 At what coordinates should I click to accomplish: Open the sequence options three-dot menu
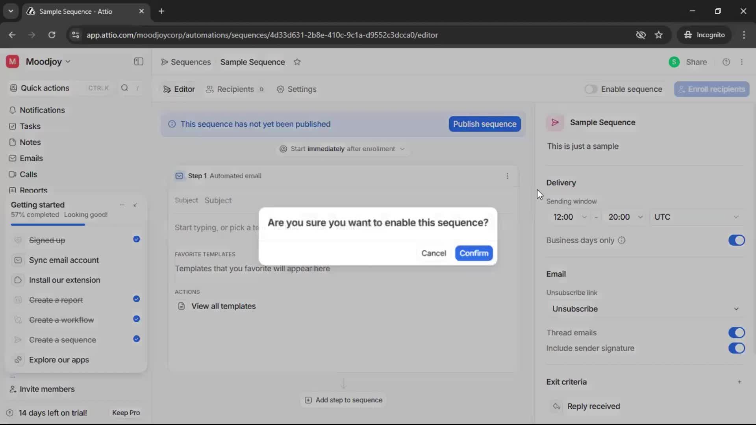coord(743,62)
